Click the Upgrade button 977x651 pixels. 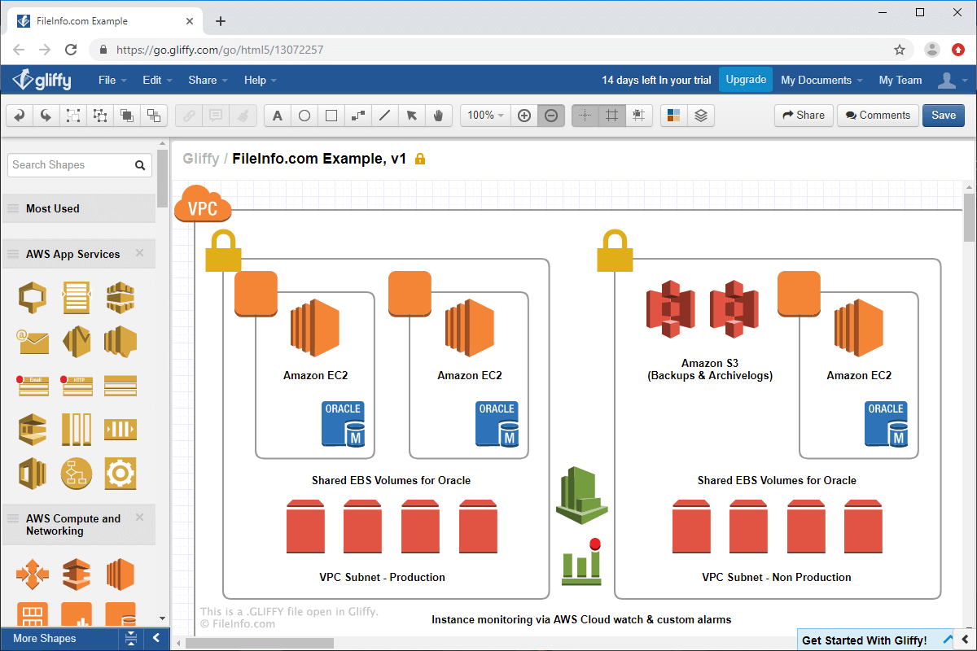coord(746,80)
